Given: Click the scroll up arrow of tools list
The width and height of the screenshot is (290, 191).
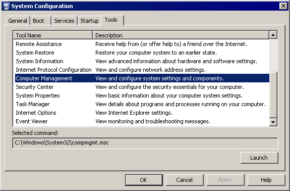Looking at the screenshot, I should click(x=273, y=35).
